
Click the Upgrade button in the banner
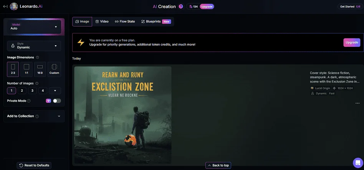351,42
